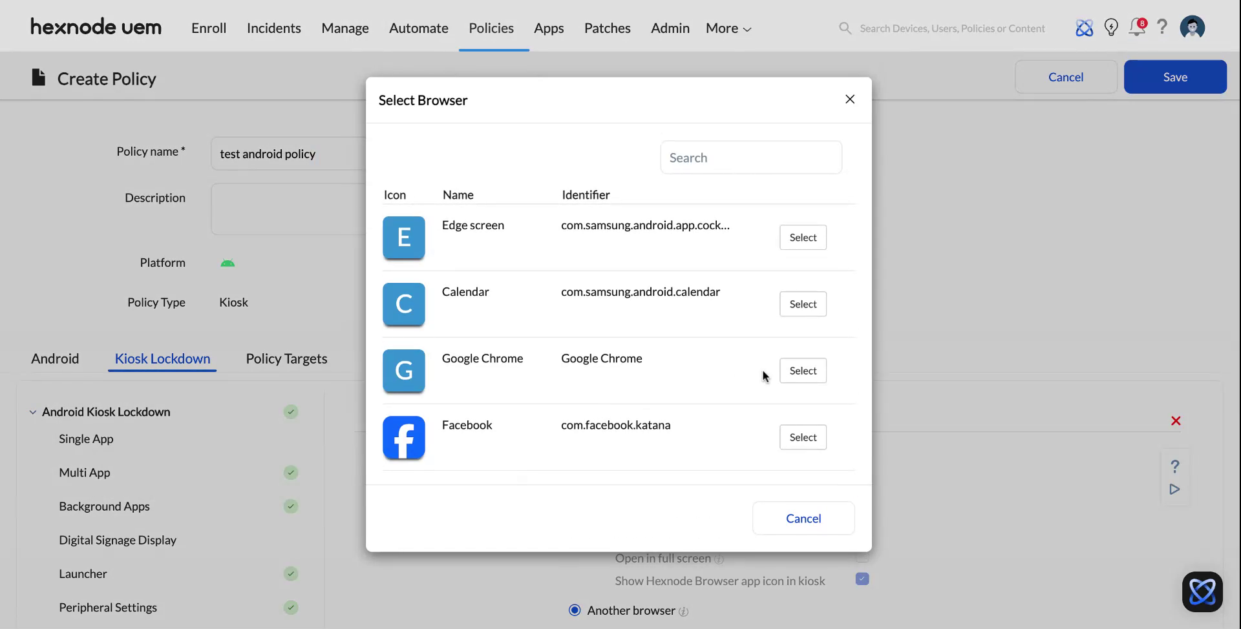Collapse the Android Kiosk Lockdown section
1241x629 pixels.
32,411
